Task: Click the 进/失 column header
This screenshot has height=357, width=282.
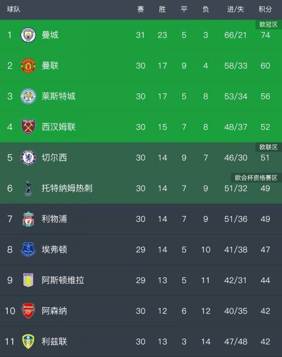Action: (x=235, y=9)
